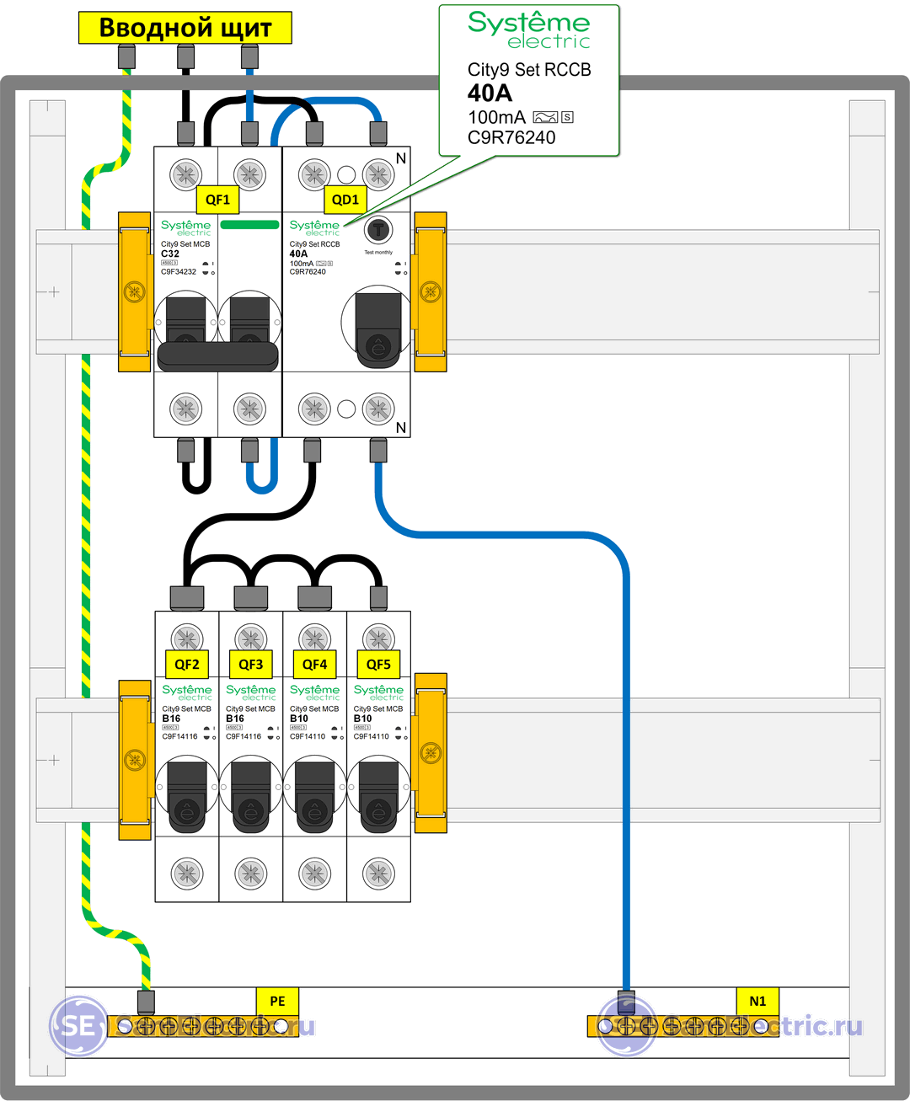Select the QF3 yellow tag
Image resolution: width=910 pixels, height=1101 pixels.
251,664
